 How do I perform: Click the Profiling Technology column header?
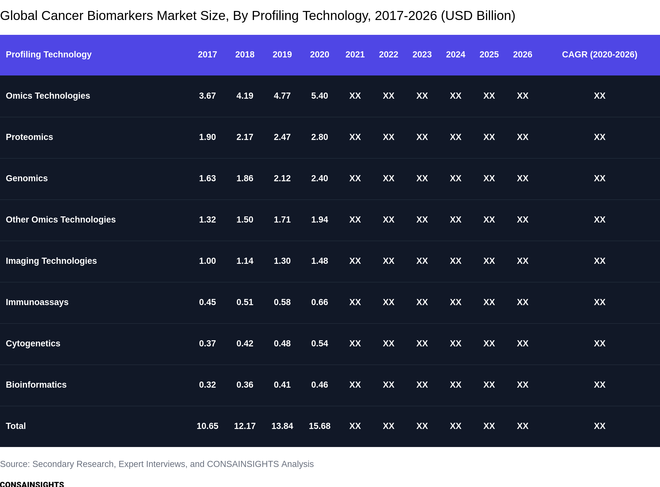49,55
